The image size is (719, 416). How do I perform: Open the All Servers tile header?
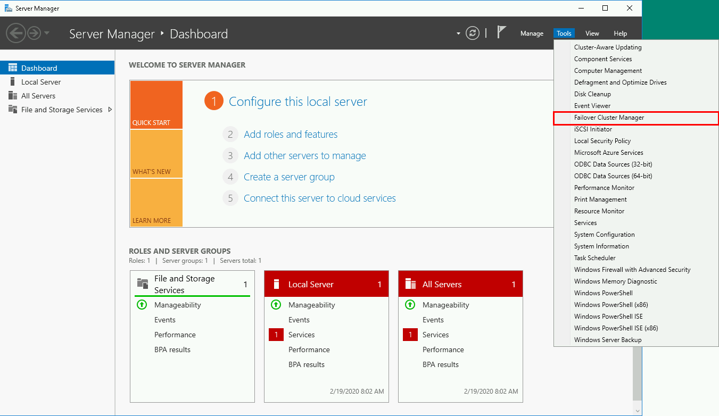pos(460,285)
